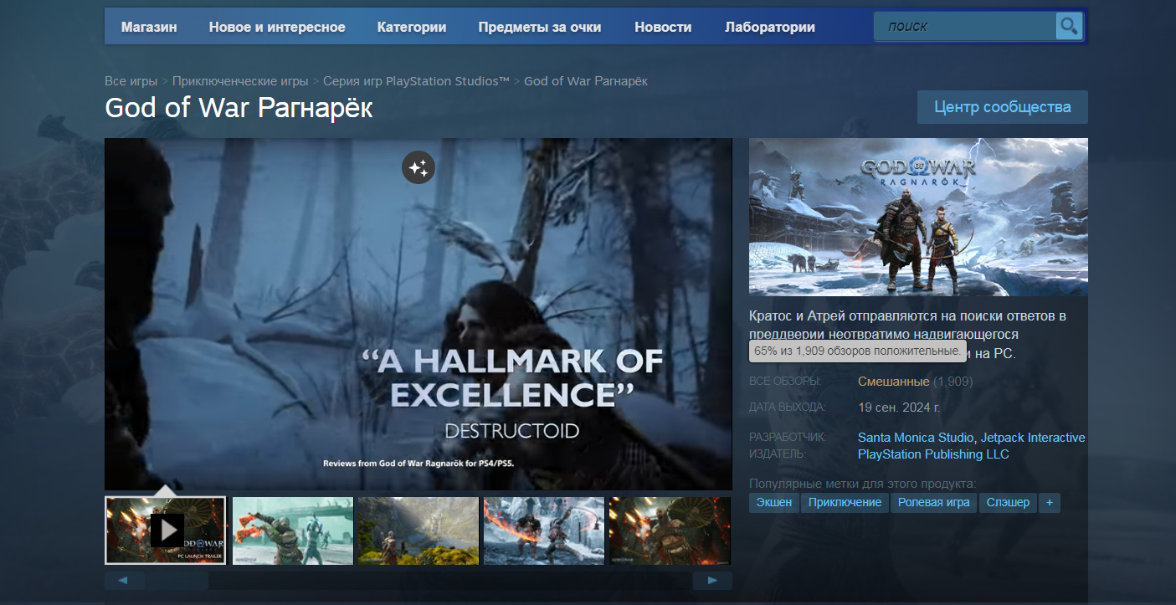Open PlayStation Publishing LLC publisher link
The image size is (1176, 605).
(933, 454)
